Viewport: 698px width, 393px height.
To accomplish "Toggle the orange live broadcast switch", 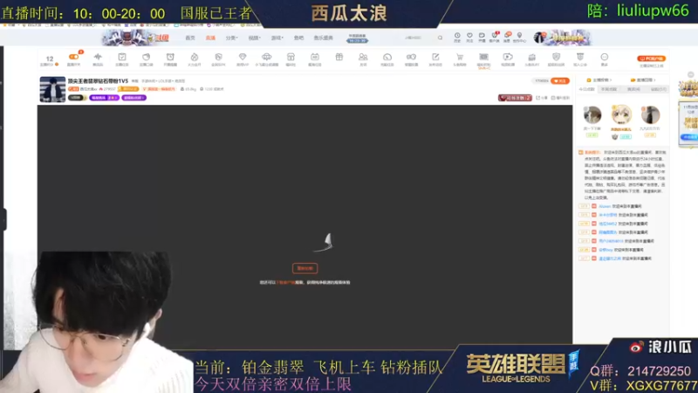I will (x=74, y=57).
